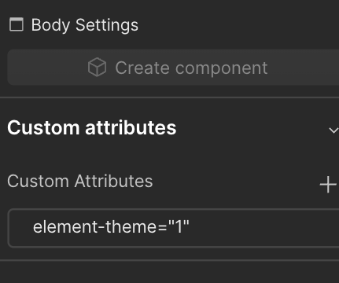Add a new custom attribute with plus icon
This screenshot has width=339, height=283.
[x=328, y=184]
